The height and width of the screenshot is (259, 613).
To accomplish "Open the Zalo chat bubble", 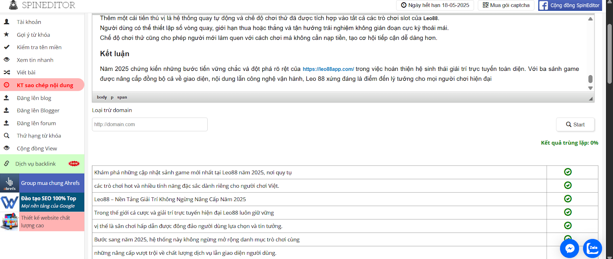I will point(593,248).
